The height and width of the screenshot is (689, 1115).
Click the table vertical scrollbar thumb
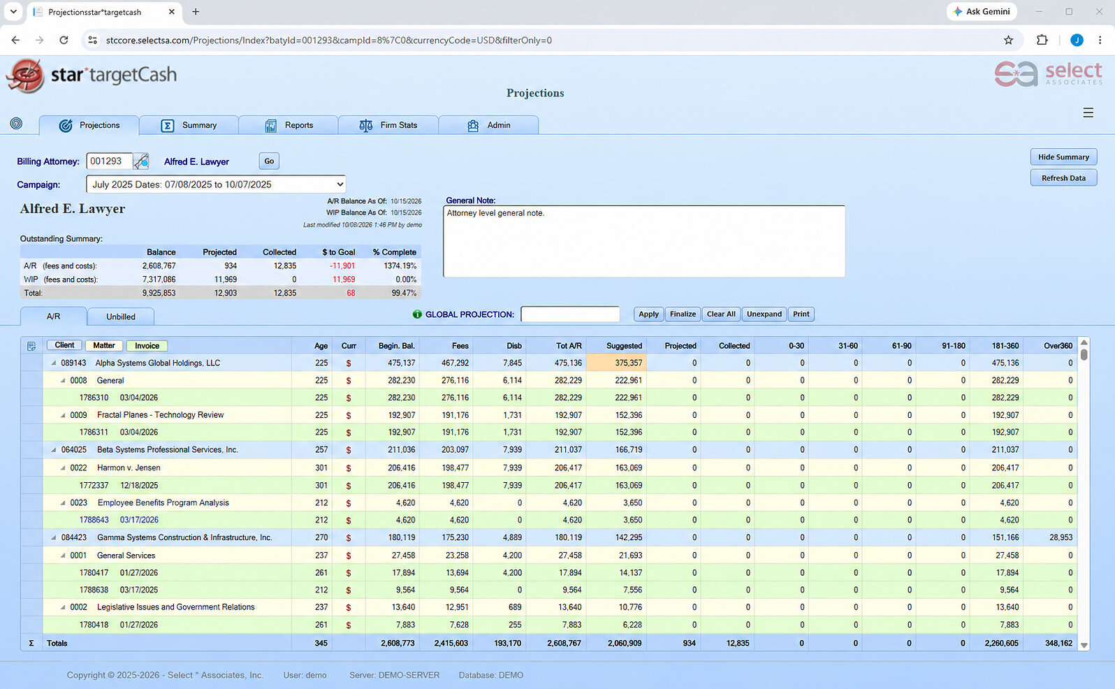(x=1084, y=354)
